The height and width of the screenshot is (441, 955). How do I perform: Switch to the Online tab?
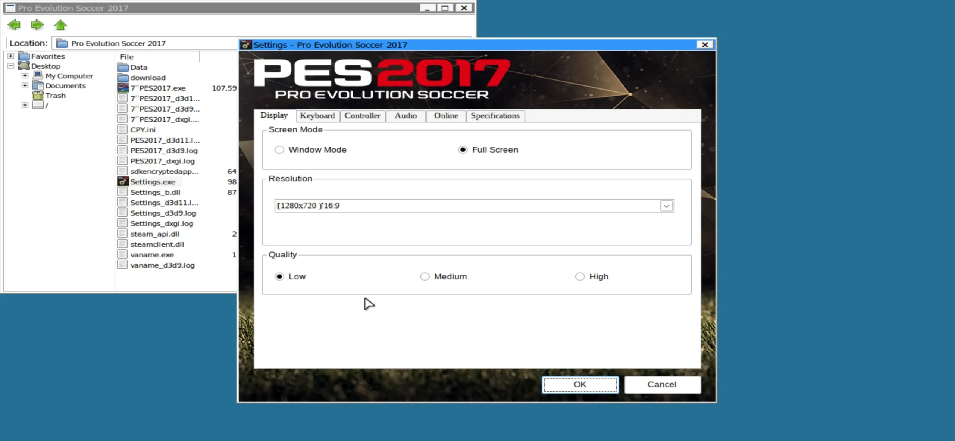point(446,116)
